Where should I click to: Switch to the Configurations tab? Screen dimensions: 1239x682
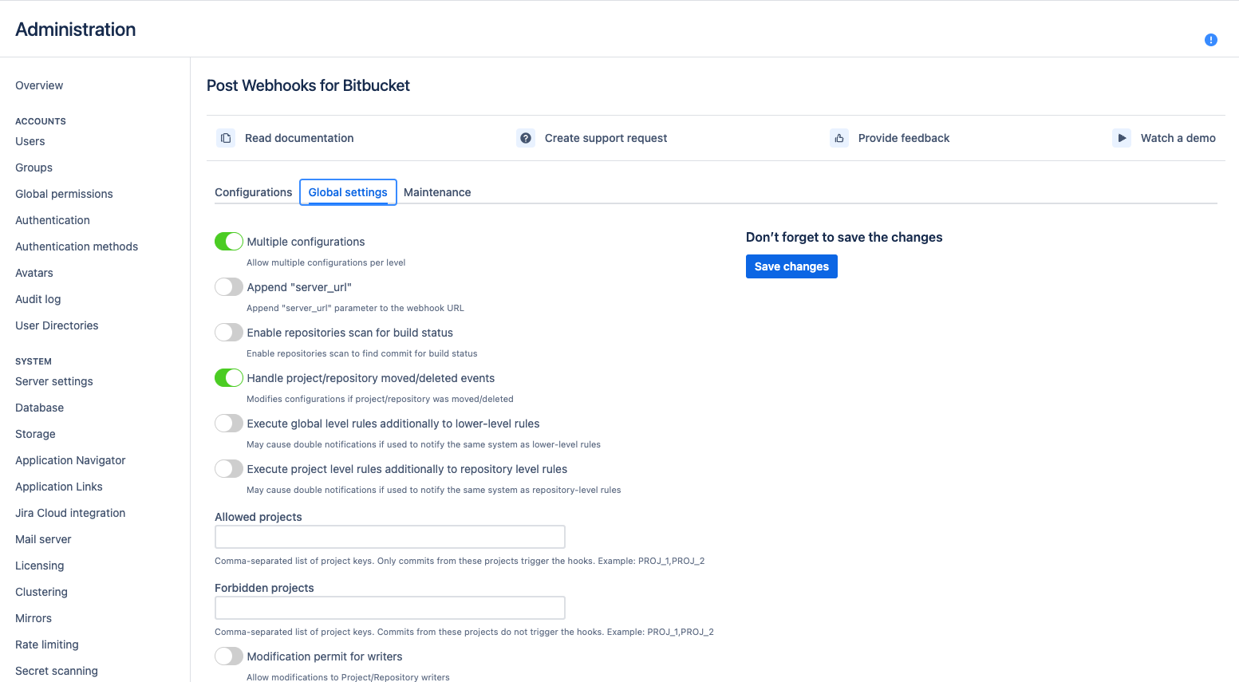(x=254, y=192)
